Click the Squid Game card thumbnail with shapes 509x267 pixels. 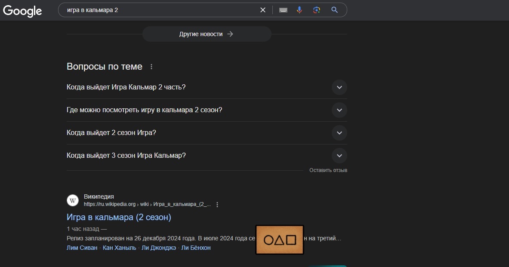tap(279, 239)
